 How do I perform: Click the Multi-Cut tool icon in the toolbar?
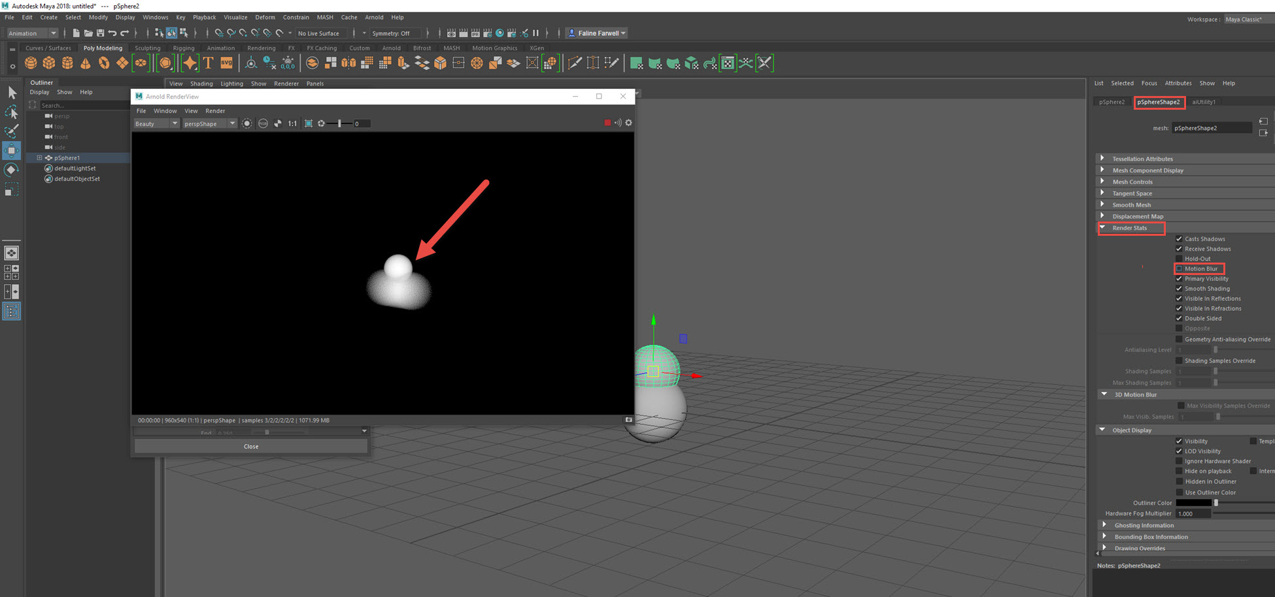click(575, 63)
